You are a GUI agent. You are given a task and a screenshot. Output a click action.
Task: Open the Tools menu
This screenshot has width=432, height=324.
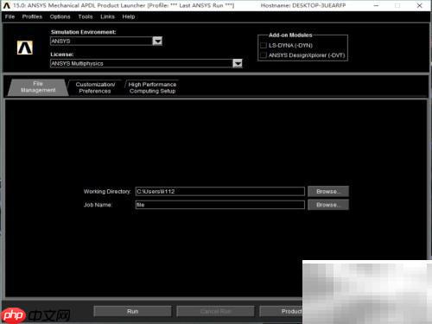(x=86, y=16)
